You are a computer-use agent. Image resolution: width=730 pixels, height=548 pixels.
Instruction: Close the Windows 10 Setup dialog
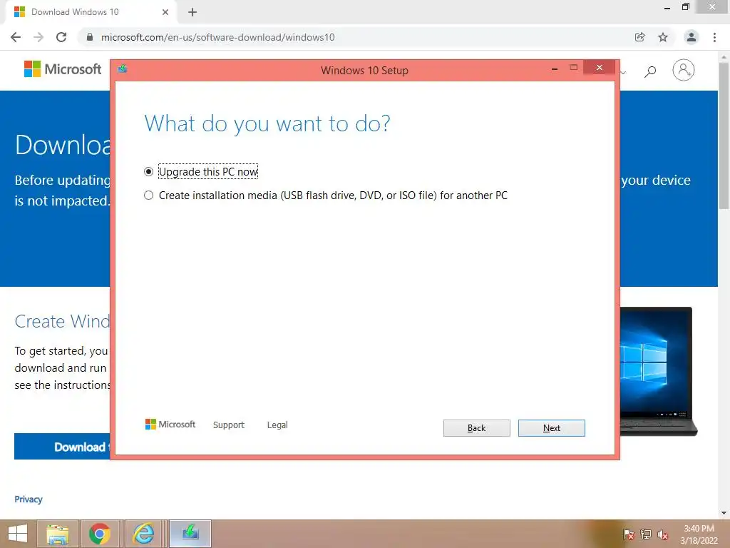[x=599, y=68]
